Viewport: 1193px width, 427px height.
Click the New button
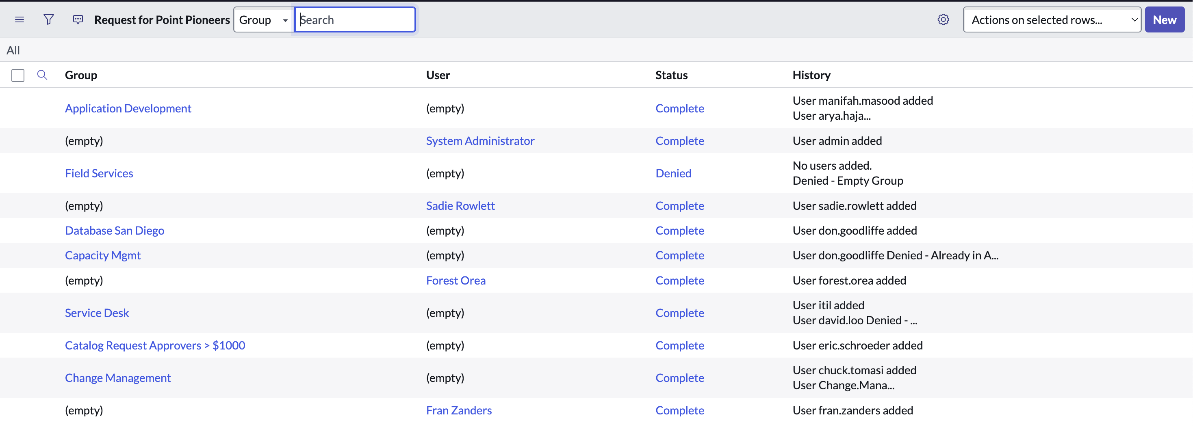pos(1164,20)
